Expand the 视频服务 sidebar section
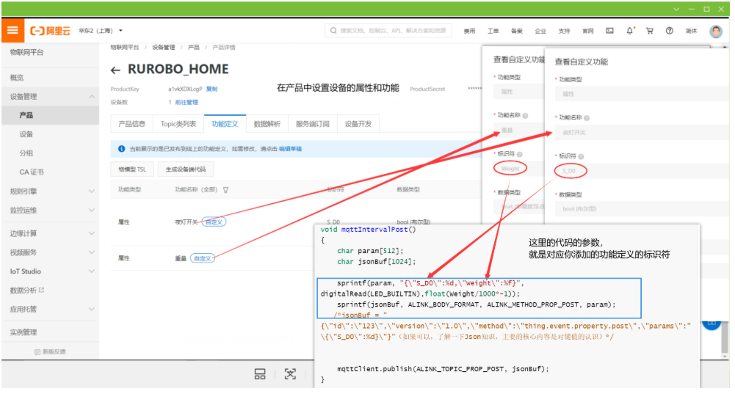 (x=50, y=252)
